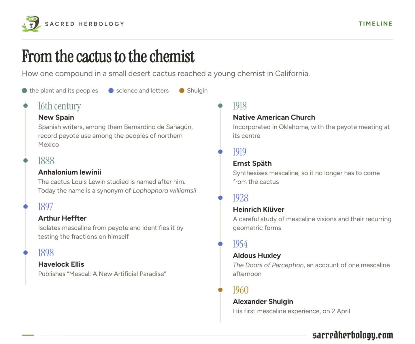Click the 'New Spain' entry title
The width and height of the screenshot is (415, 344).
pos(56,117)
